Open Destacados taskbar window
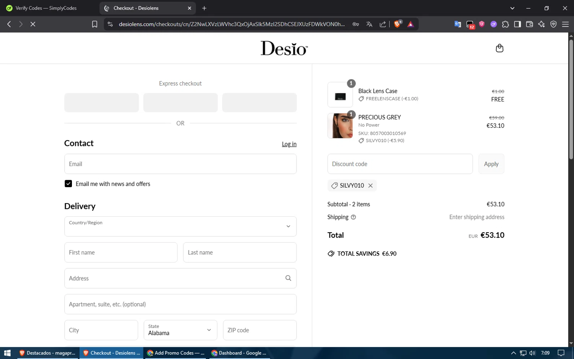The width and height of the screenshot is (574, 359). pos(47,353)
